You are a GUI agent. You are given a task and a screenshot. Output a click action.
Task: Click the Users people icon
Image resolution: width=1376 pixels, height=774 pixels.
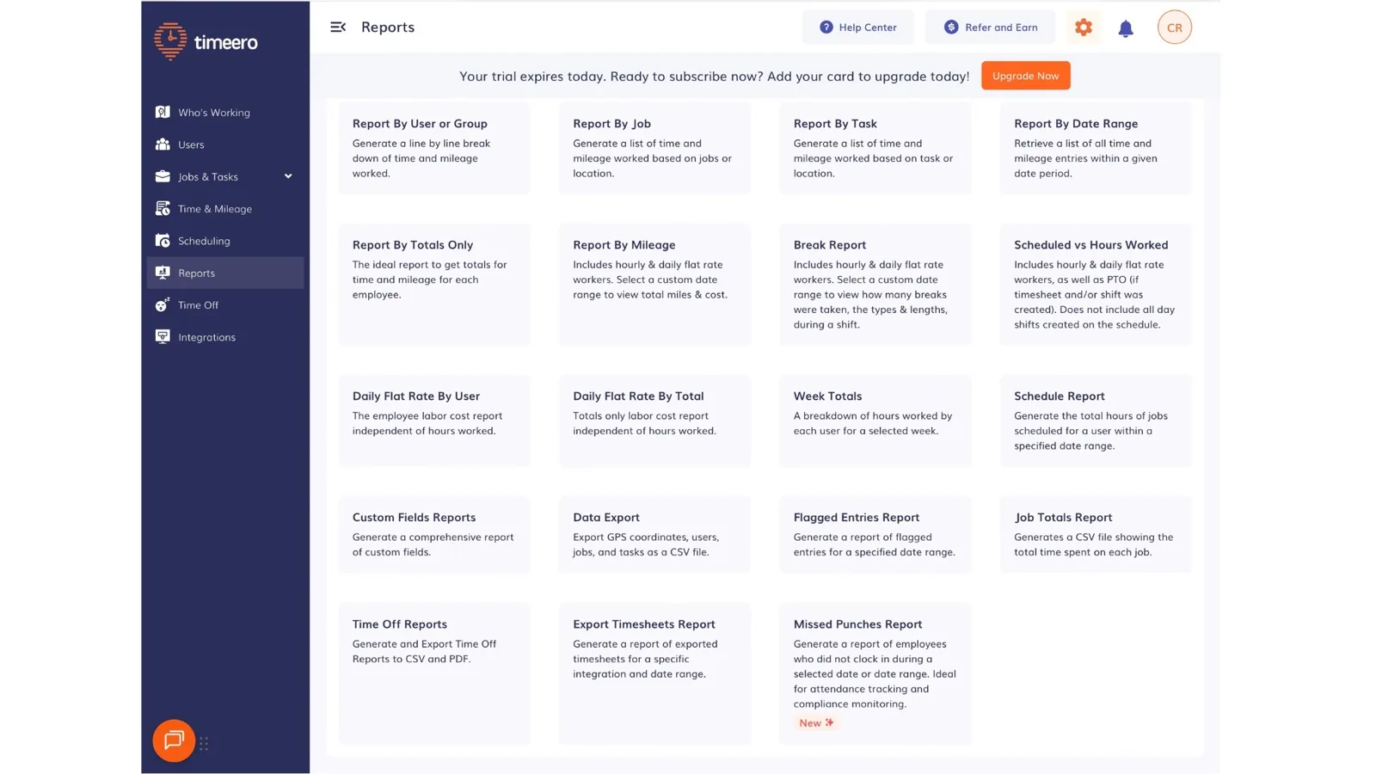tap(163, 144)
